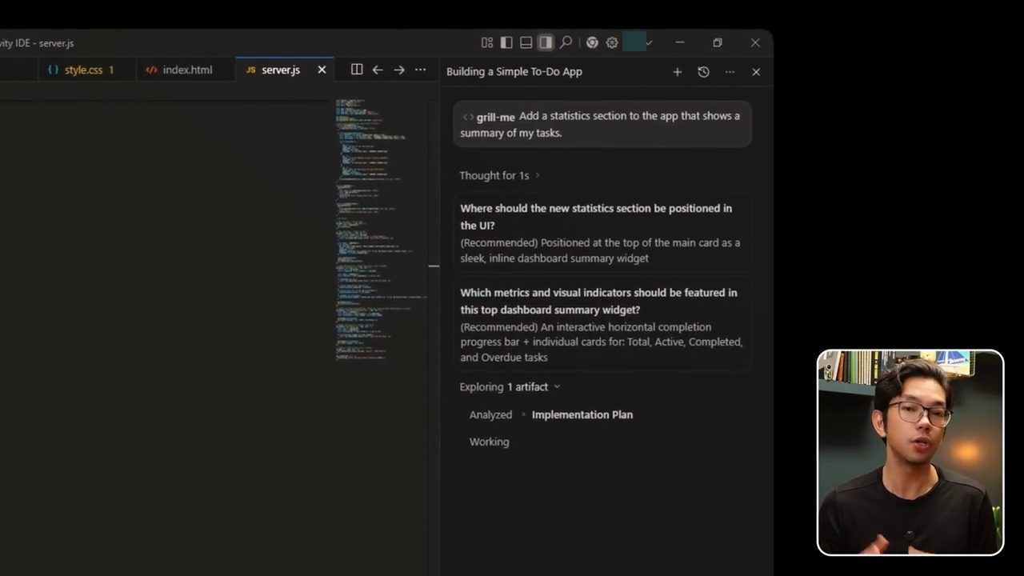Select the metrics and visual indicators question
The width and height of the screenshot is (1024, 576).
click(x=598, y=301)
